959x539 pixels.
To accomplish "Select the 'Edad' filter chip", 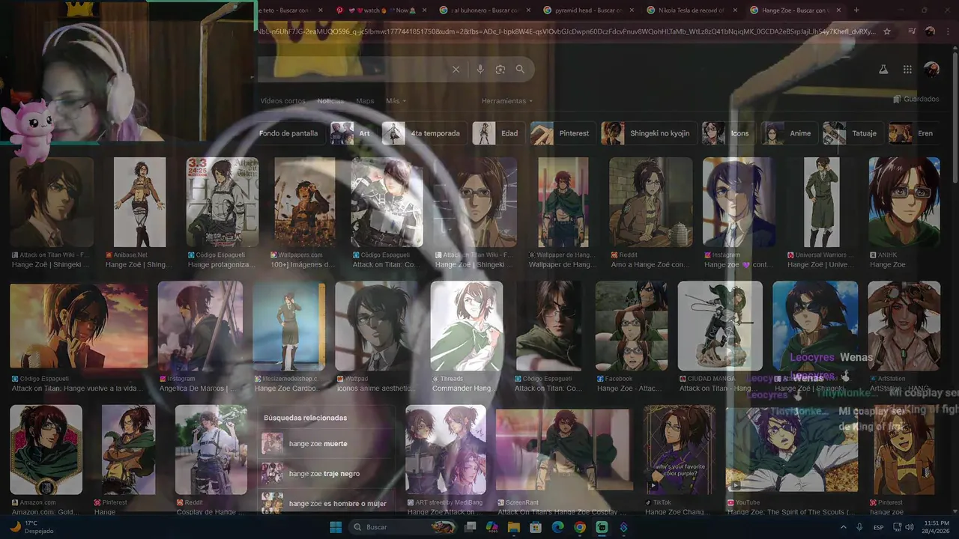I will [x=498, y=133].
